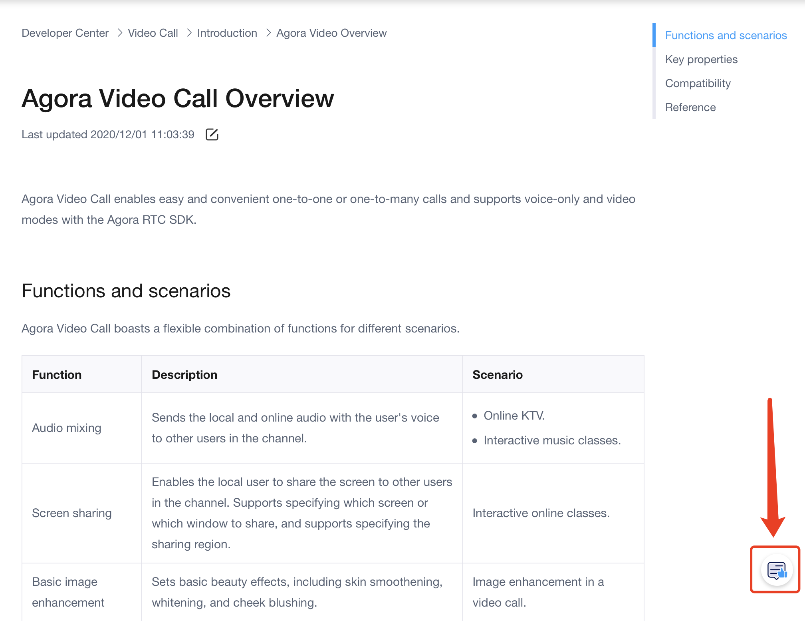The height and width of the screenshot is (621, 805).
Task: Jump to Functions and scenarios section
Action: click(726, 36)
